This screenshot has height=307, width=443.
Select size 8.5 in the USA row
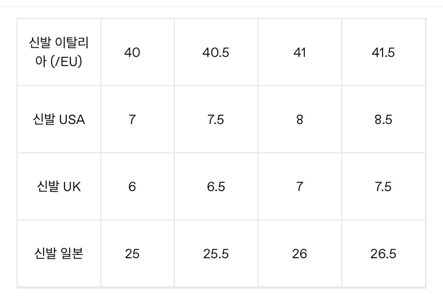[383, 119]
